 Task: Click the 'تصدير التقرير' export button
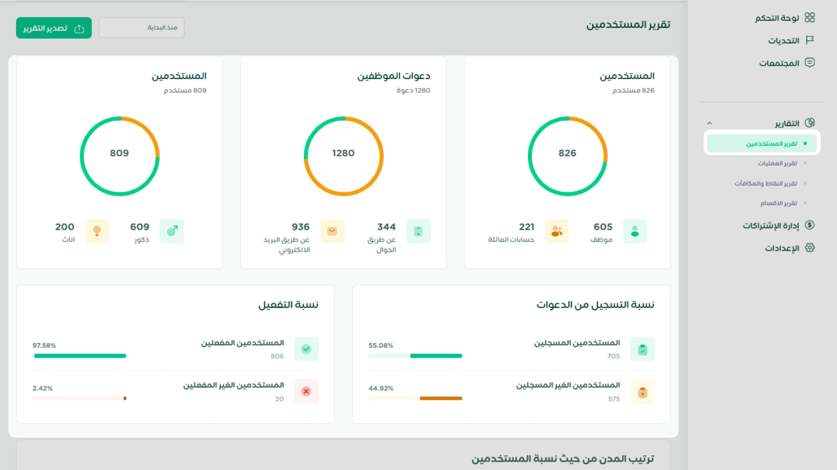point(54,28)
